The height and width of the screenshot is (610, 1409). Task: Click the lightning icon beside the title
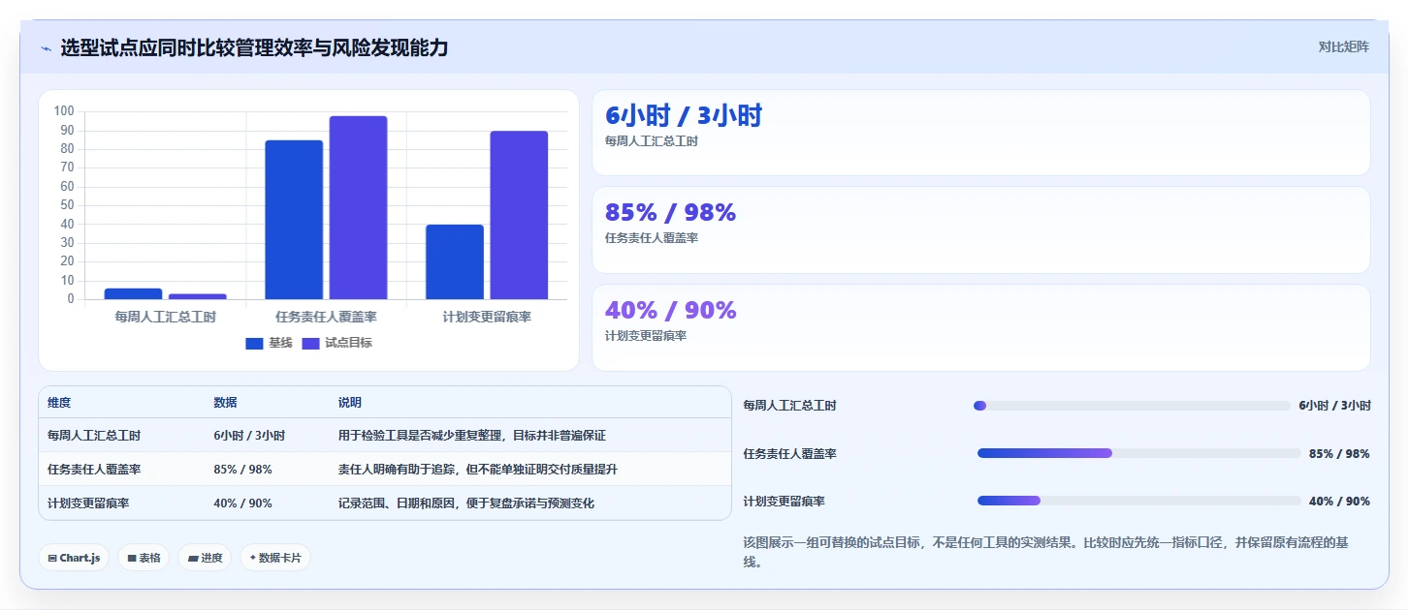coord(46,48)
